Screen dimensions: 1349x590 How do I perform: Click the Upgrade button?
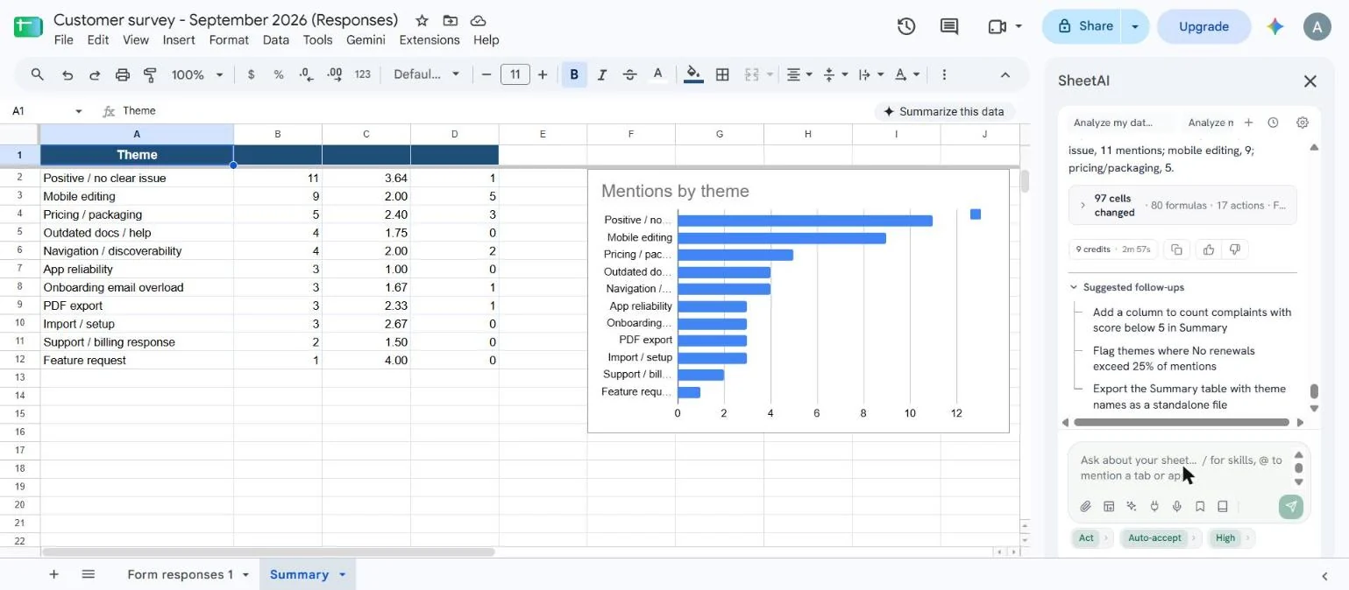coord(1203,26)
